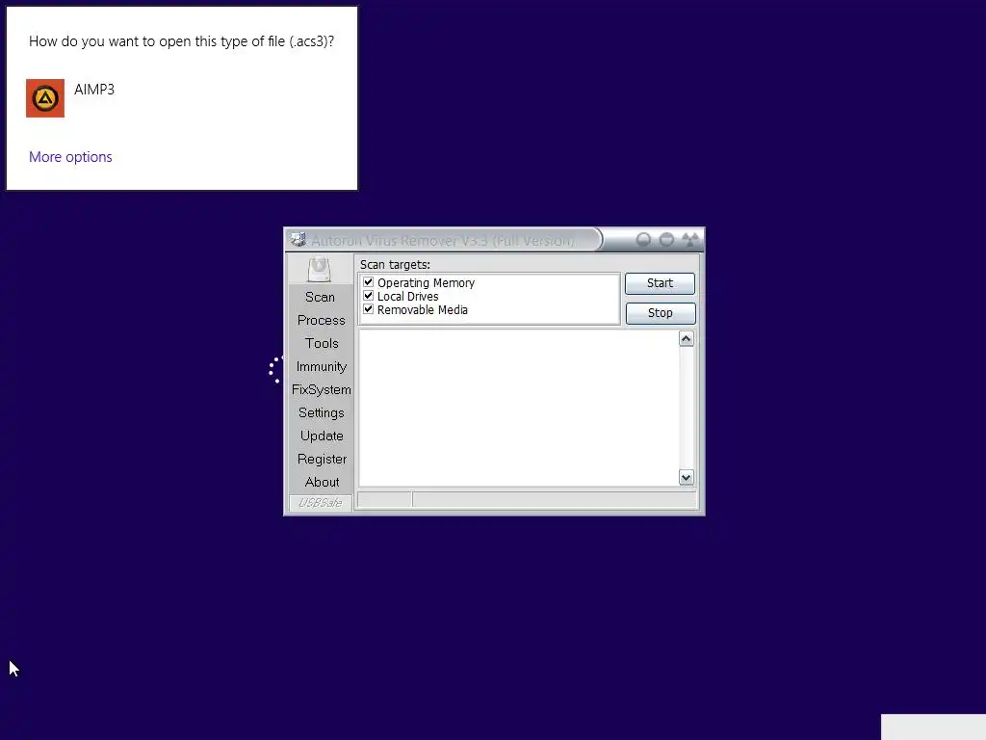Viewport: 986px width, 740px height.
Task: Stop the virus scan
Action: pos(661,313)
